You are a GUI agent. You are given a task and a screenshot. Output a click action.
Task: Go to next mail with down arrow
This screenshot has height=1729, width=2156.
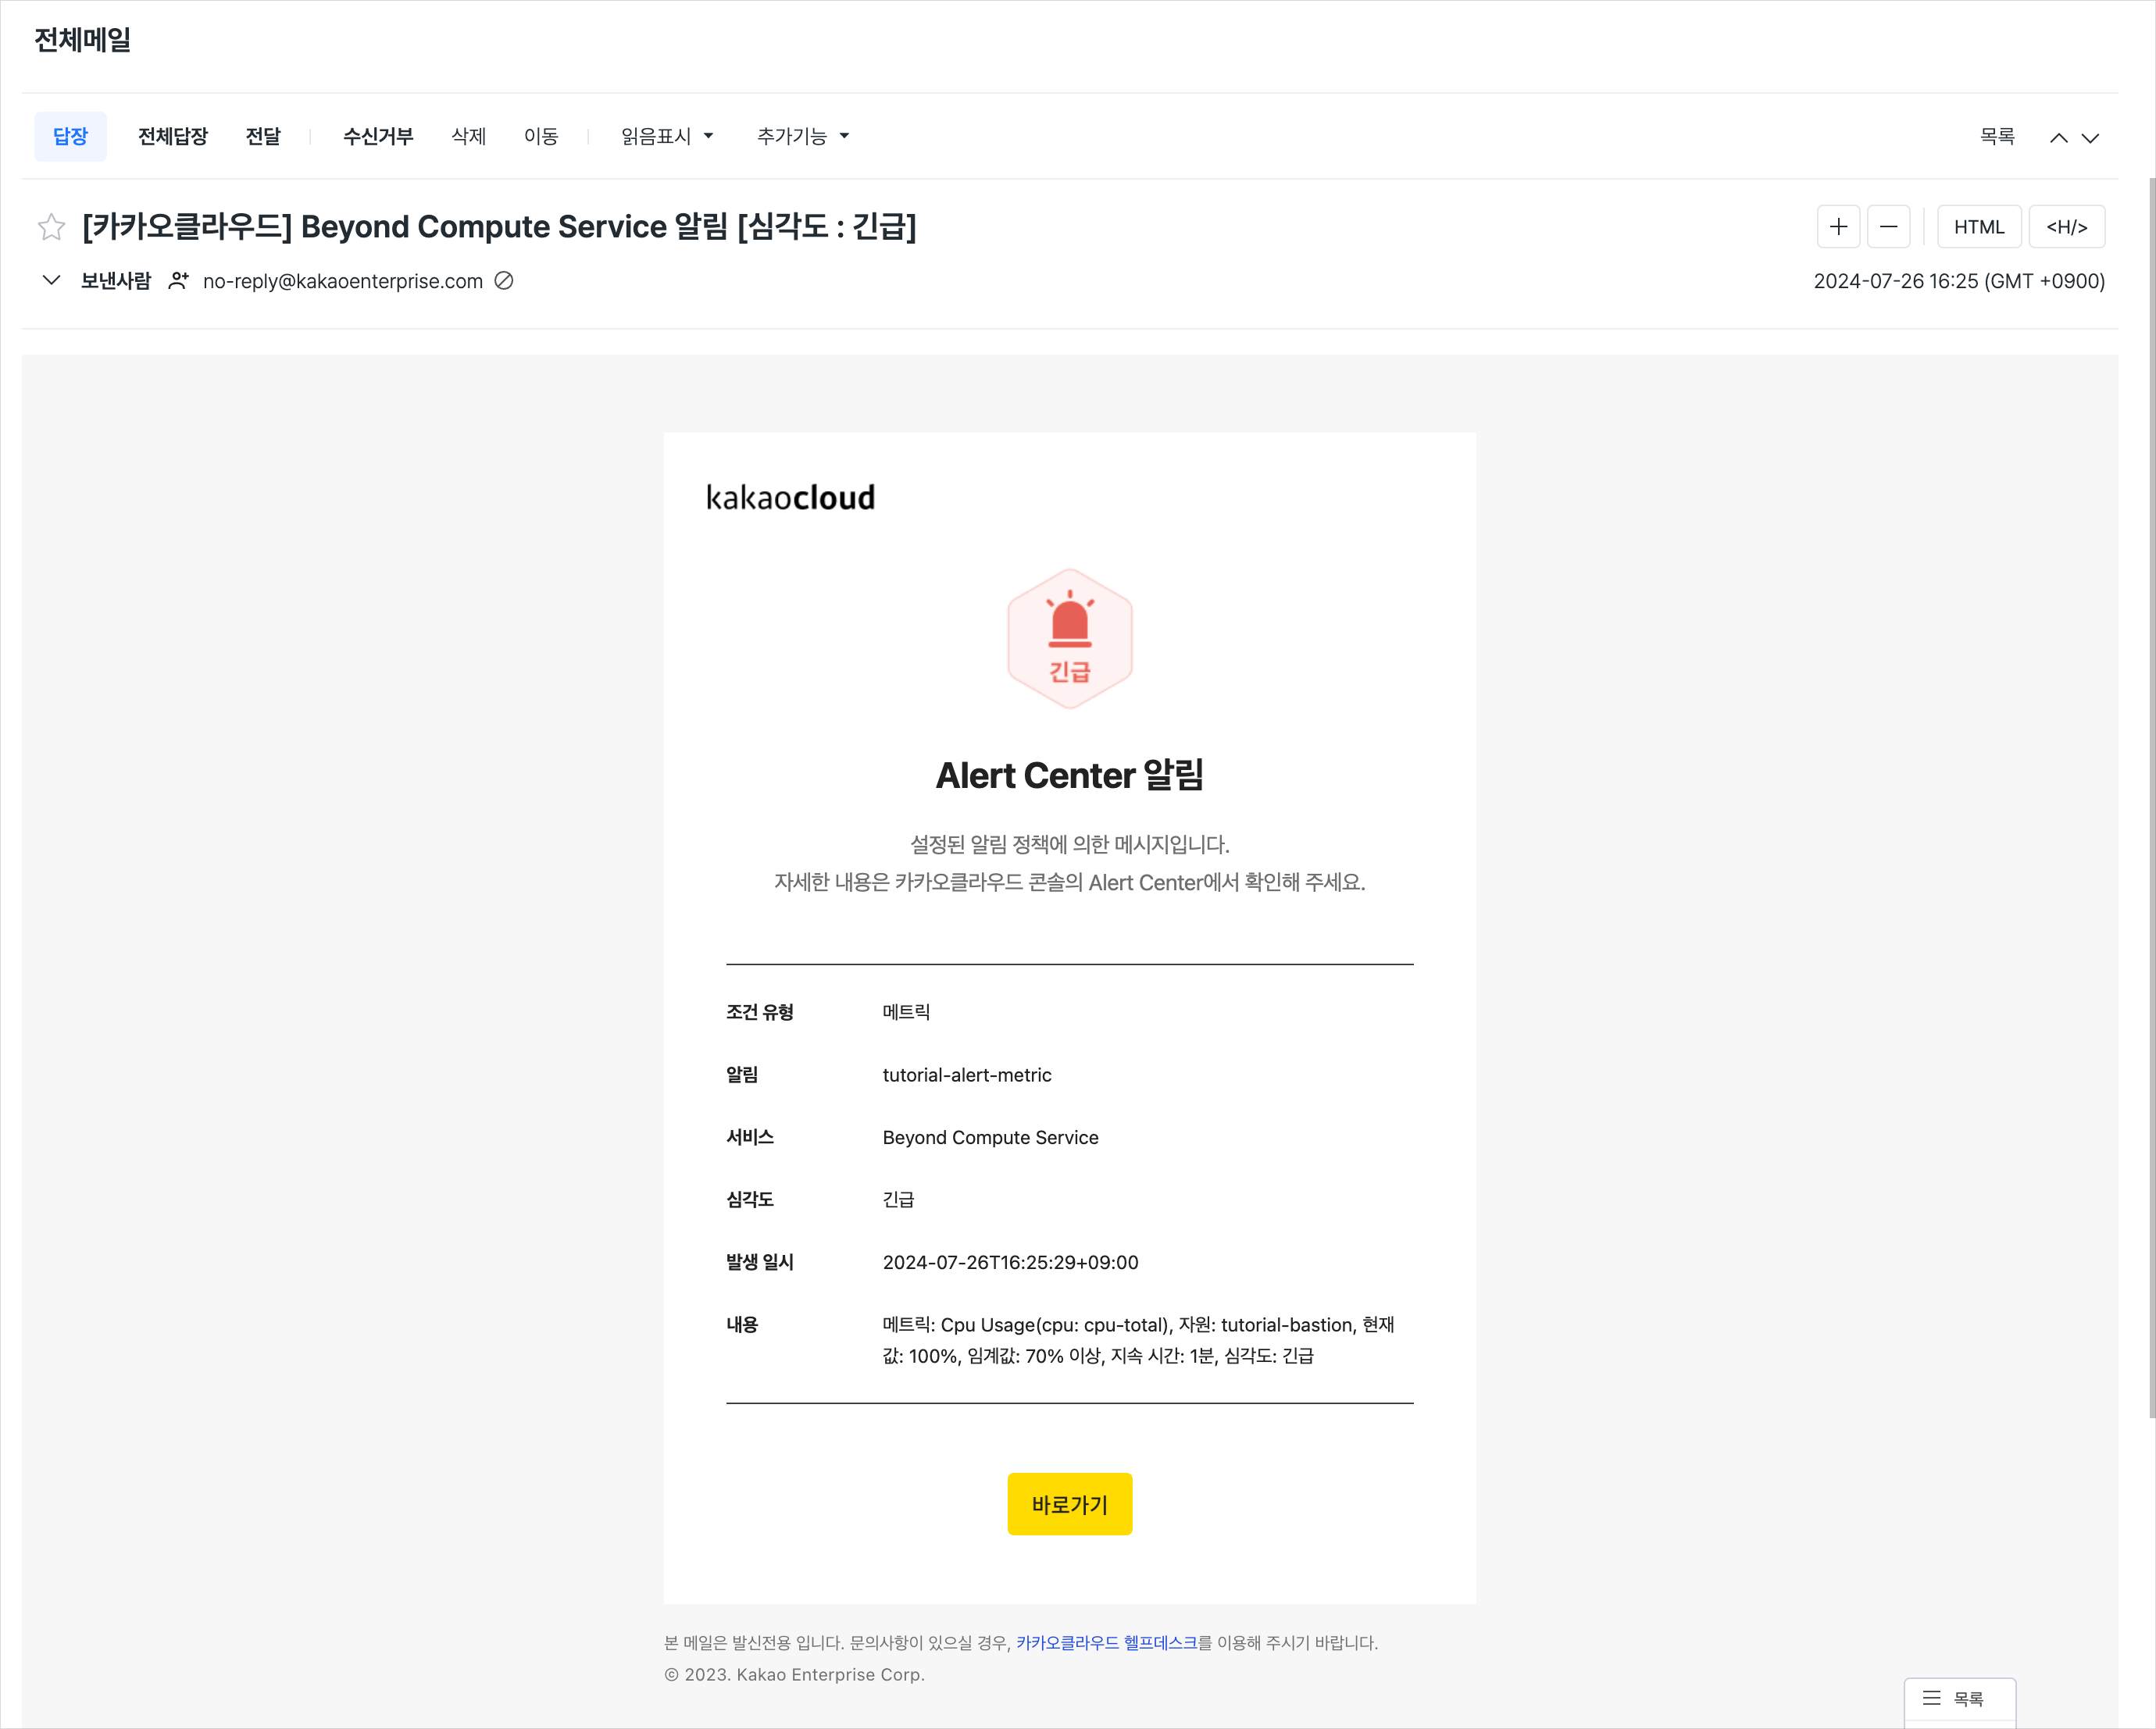pos(2090,138)
